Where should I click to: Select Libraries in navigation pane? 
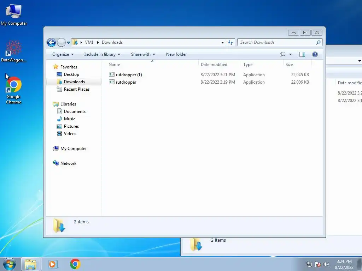(x=68, y=104)
